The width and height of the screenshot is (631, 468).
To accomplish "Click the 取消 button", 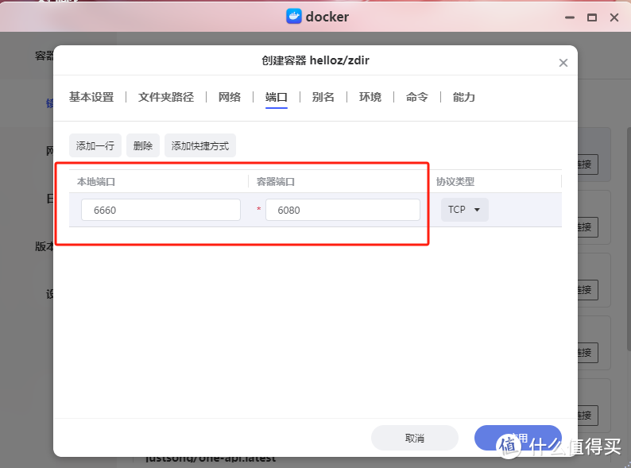I will coord(415,438).
